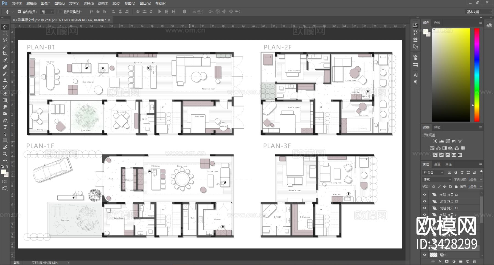The height and width of the screenshot is (265, 494).
Task: Align top edges in options bar
Action: click(91, 12)
